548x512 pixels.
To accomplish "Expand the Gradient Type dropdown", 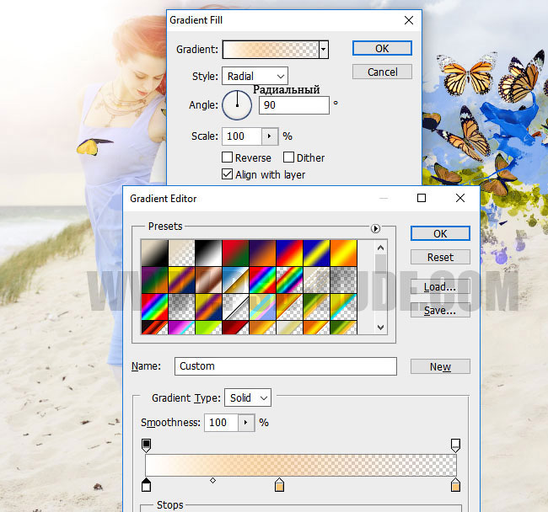I will [x=250, y=397].
